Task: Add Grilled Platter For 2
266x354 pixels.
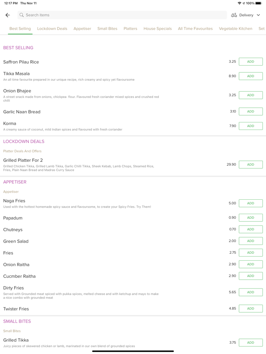Action: click(250, 164)
